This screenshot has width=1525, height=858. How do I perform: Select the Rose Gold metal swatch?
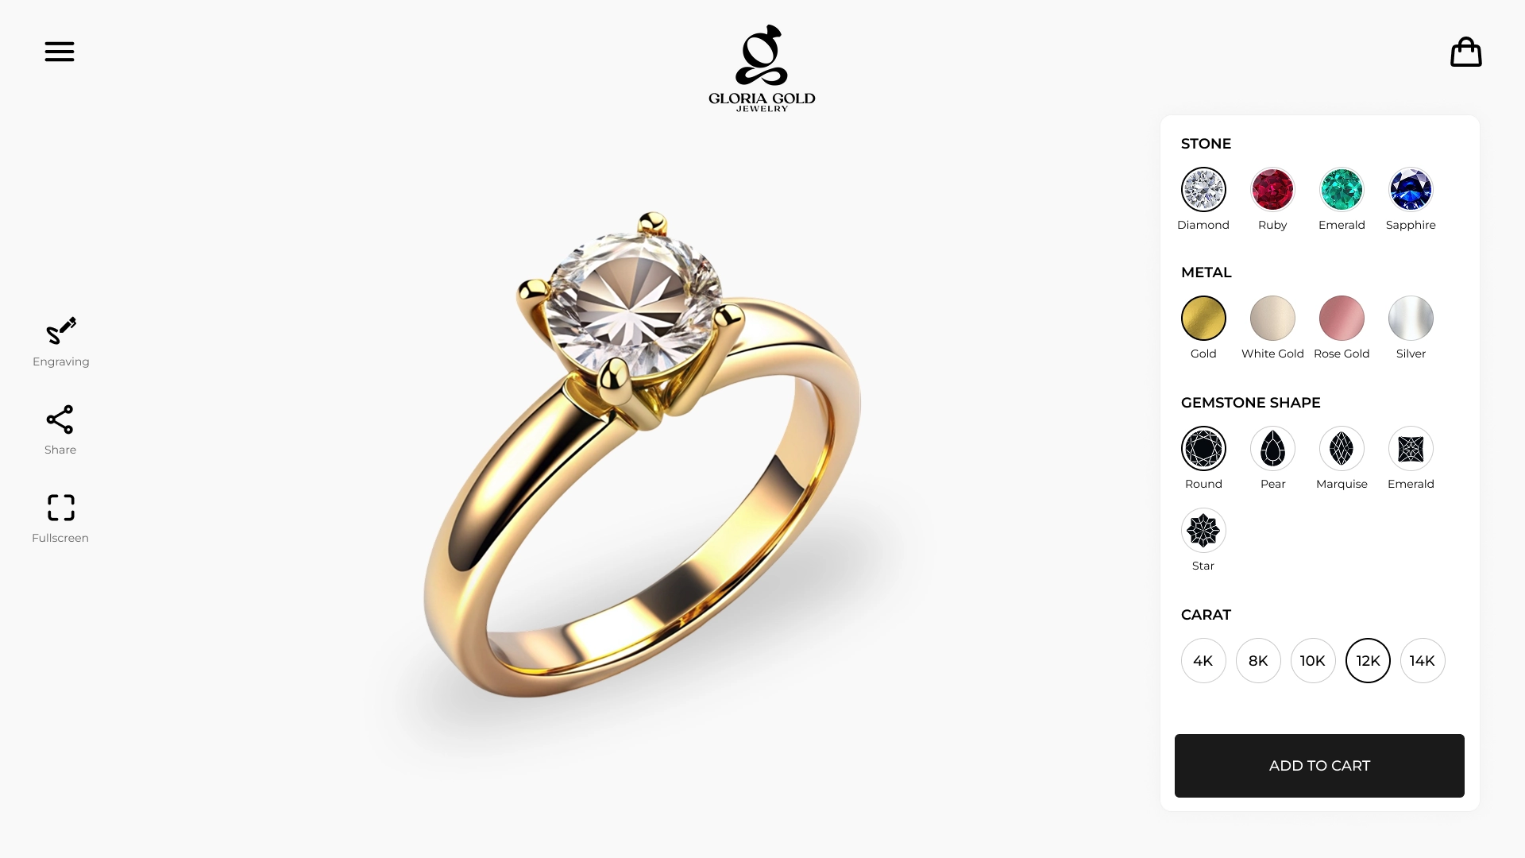click(x=1342, y=319)
